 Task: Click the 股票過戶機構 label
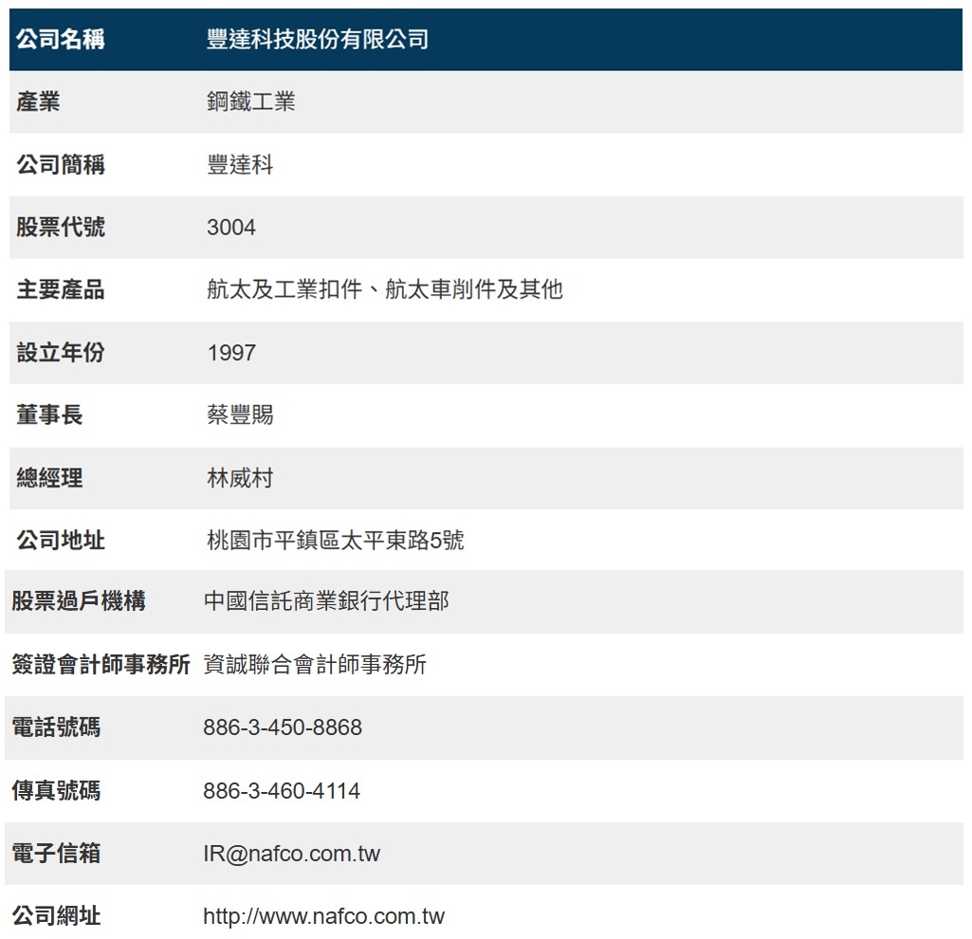click(78, 601)
